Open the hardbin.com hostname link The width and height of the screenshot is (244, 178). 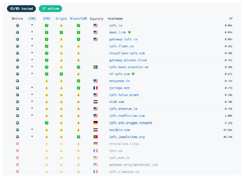click(119, 130)
